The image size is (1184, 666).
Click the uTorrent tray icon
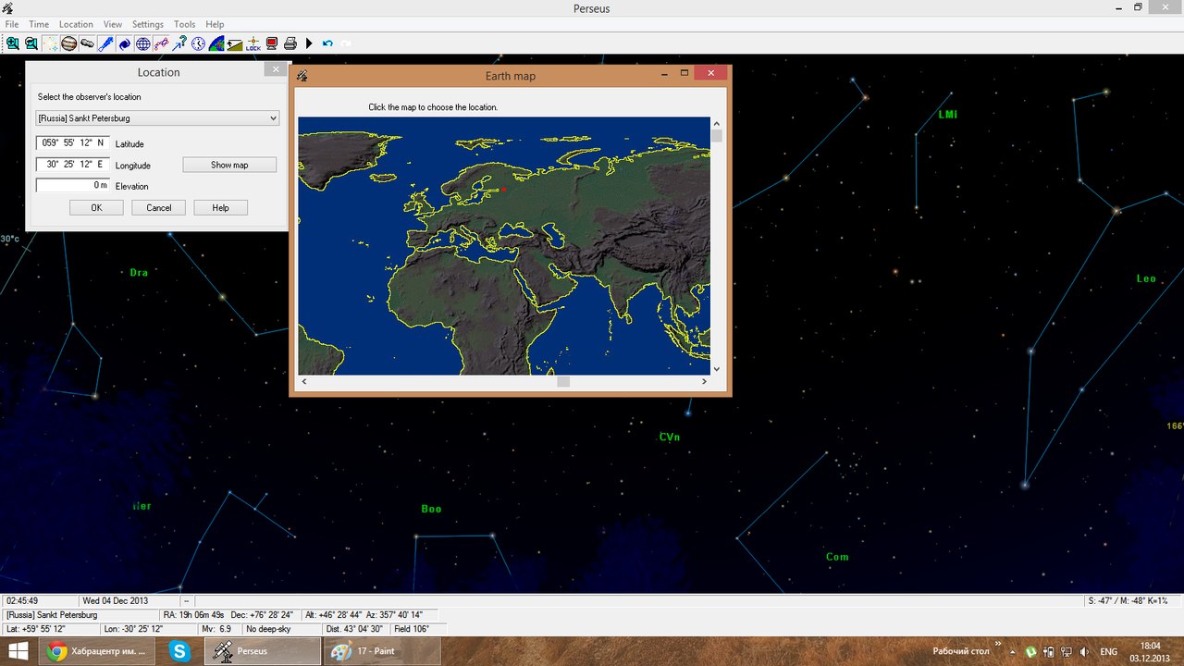click(1030, 651)
